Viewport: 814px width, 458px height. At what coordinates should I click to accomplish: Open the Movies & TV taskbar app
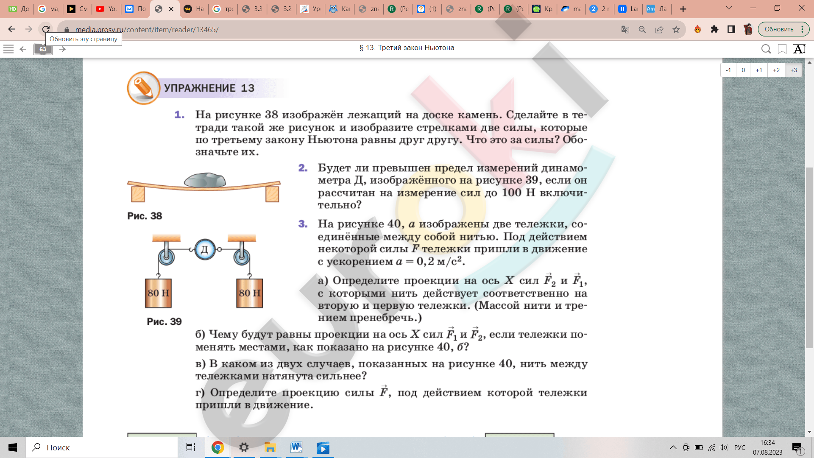[323, 447]
